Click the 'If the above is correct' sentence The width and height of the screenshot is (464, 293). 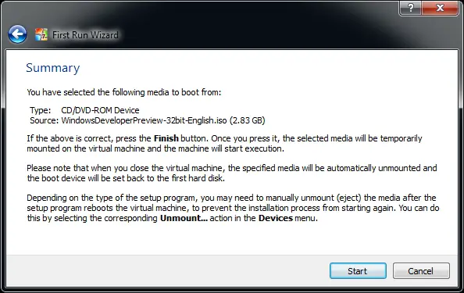224,143
